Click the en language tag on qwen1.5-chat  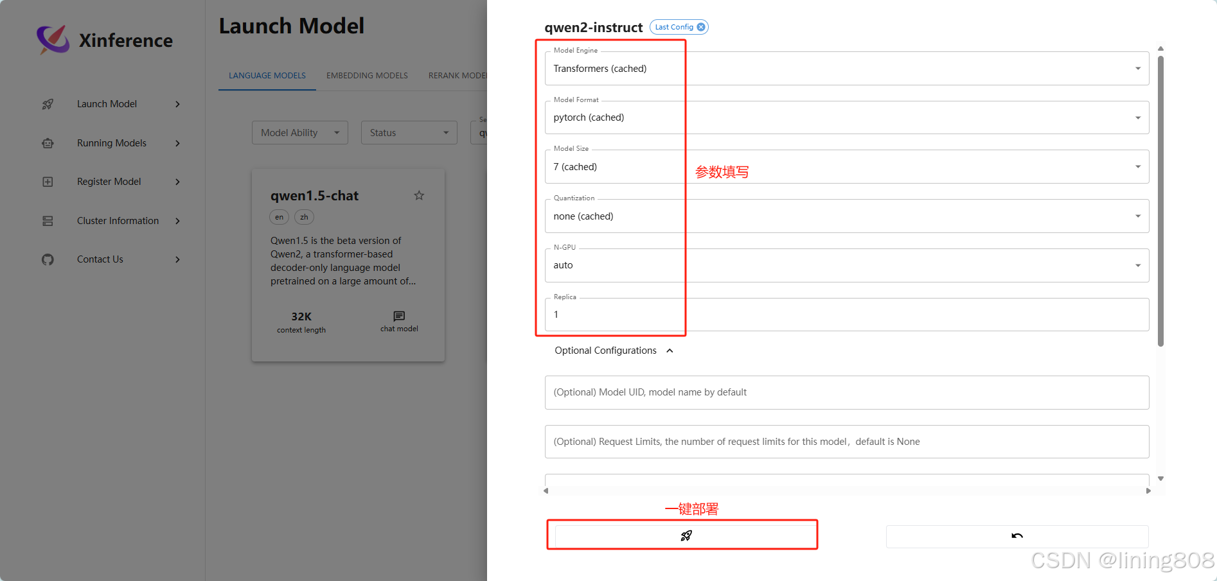(x=279, y=217)
